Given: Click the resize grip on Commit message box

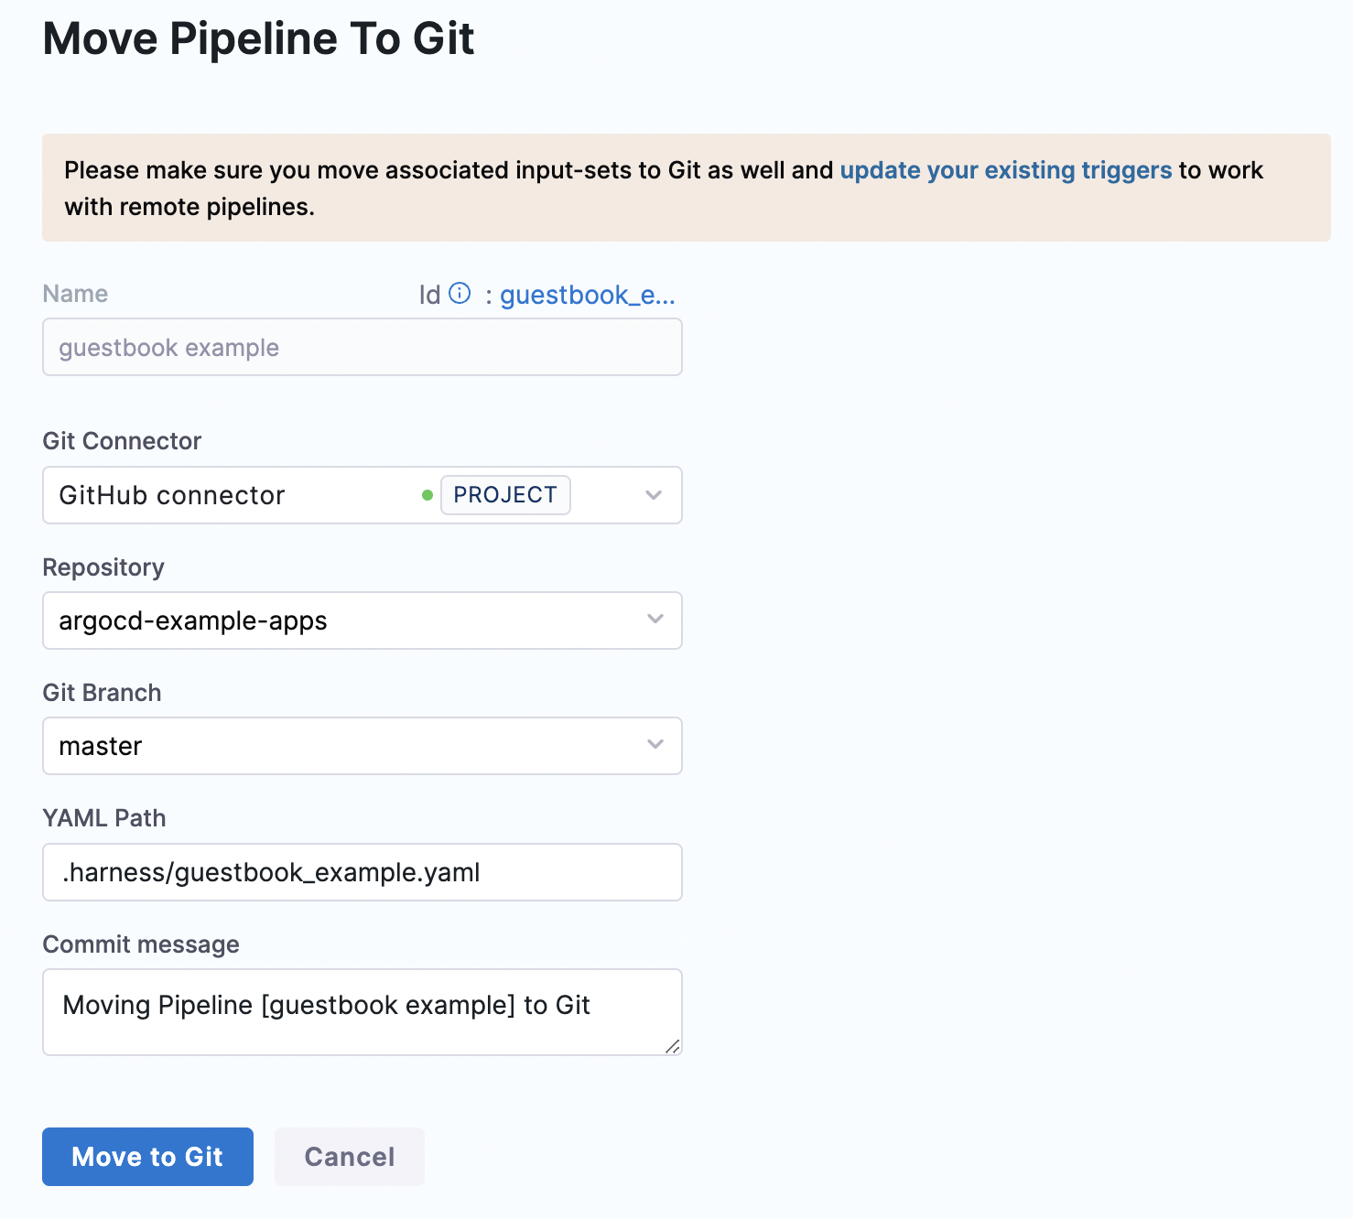Looking at the screenshot, I should point(674,1047).
